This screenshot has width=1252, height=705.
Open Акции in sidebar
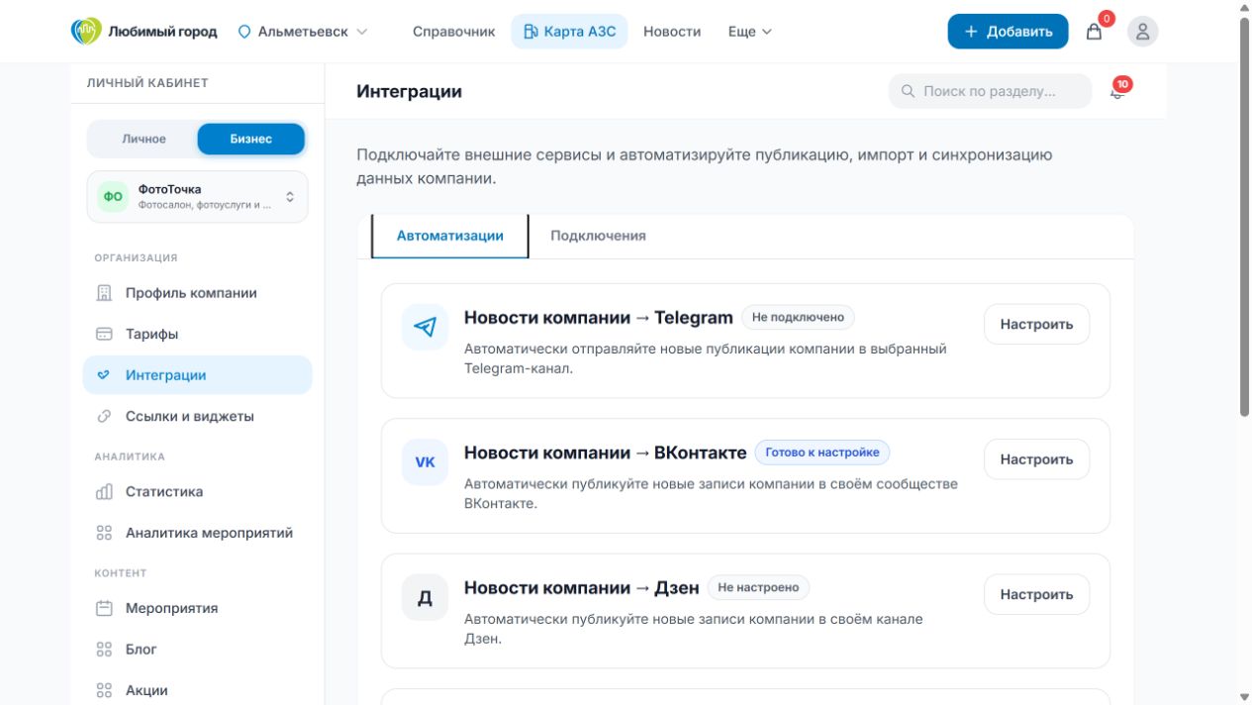(x=198, y=691)
